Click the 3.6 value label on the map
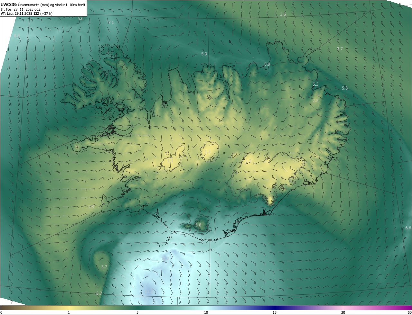Image resolution: width=412 pixels, height=315 pixels. 283,14
